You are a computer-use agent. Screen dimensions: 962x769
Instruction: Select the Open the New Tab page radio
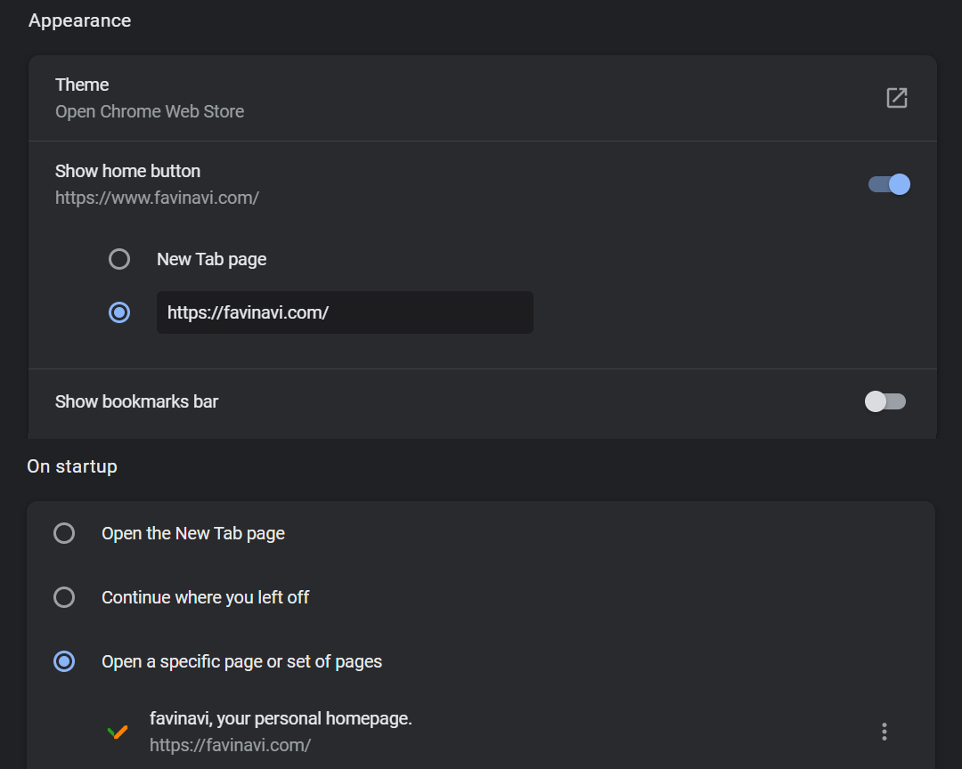[x=64, y=533]
